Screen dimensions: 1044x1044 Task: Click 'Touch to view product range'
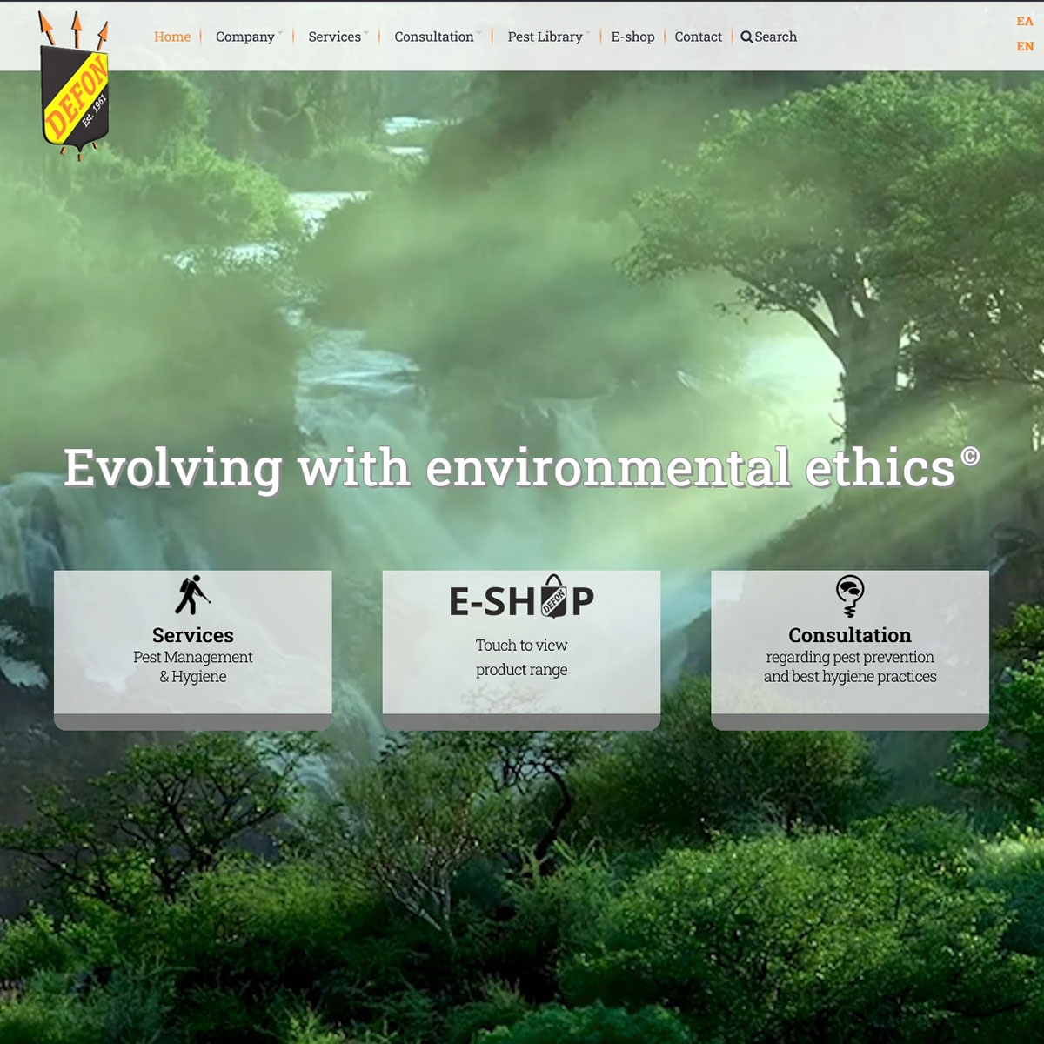coord(521,657)
